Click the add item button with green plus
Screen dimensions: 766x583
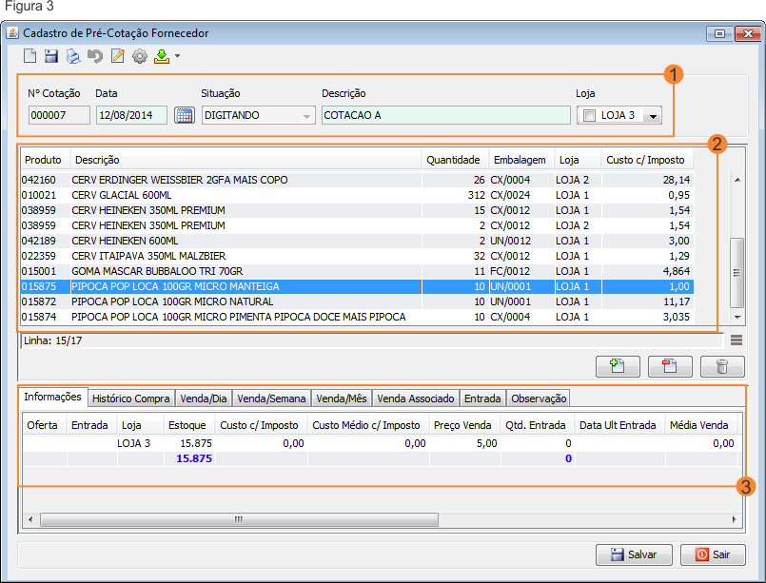point(618,366)
